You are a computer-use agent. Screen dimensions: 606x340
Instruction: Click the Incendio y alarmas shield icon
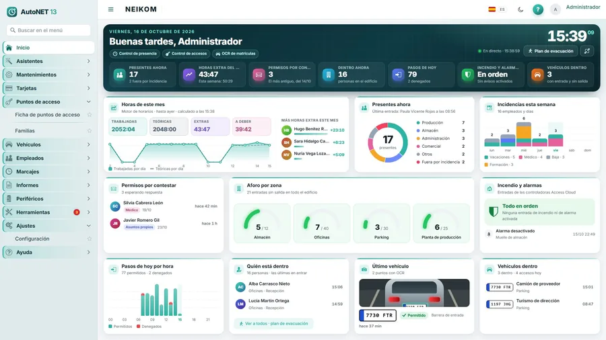click(468, 75)
